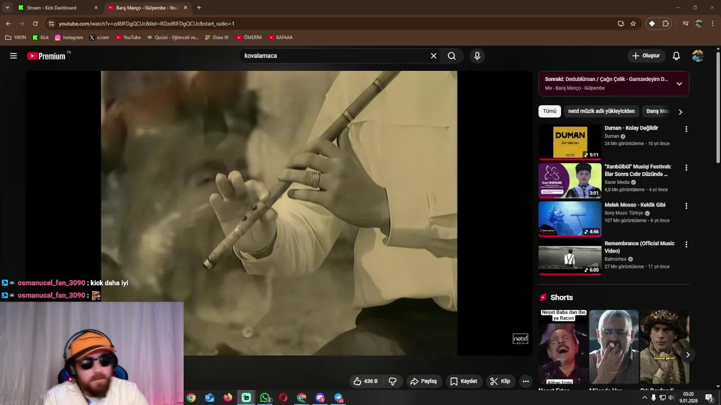Select the Tümü filter chip
This screenshot has width=721, height=405.
[549, 111]
